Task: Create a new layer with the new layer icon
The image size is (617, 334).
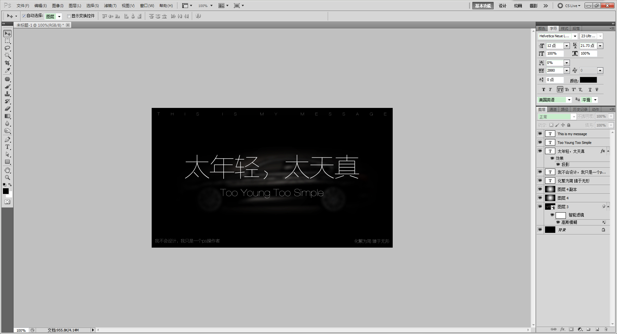Action: click(597, 330)
